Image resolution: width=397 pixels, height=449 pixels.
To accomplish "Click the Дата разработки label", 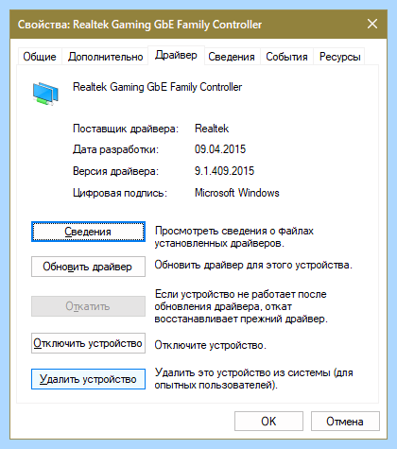I will (115, 149).
